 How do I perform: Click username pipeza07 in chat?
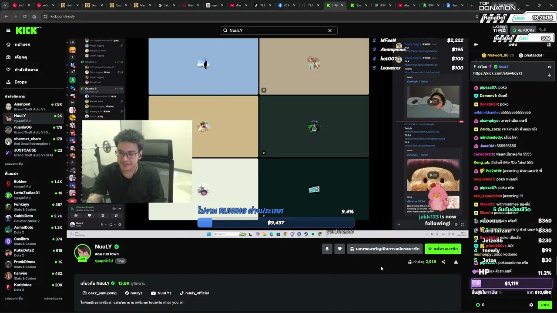point(488,87)
